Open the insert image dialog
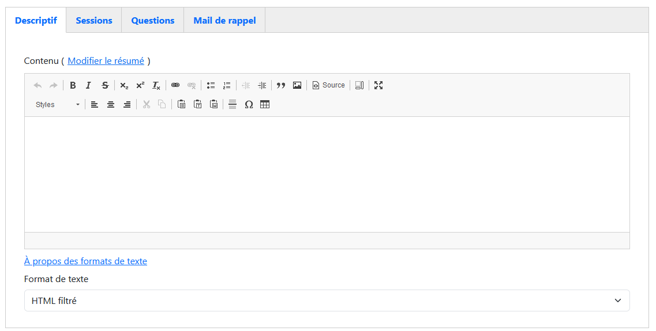Screen dimensions: 656x331 (x=297, y=85)
